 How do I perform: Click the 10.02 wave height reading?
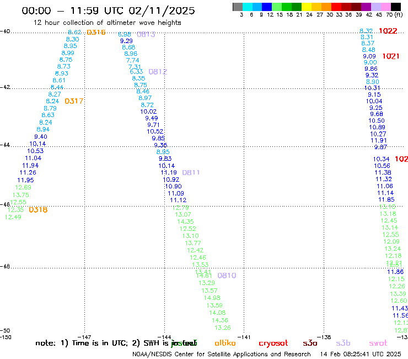(x=148, y=112)
